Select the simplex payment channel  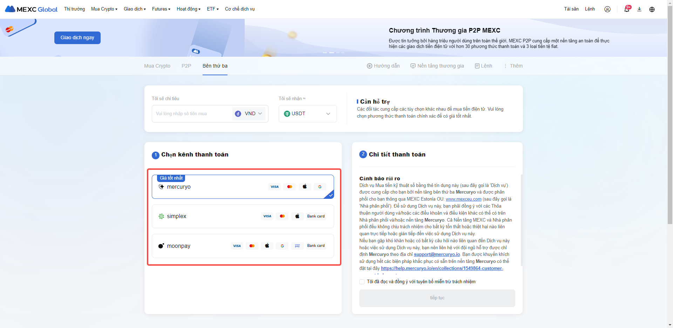click(243, 216)
